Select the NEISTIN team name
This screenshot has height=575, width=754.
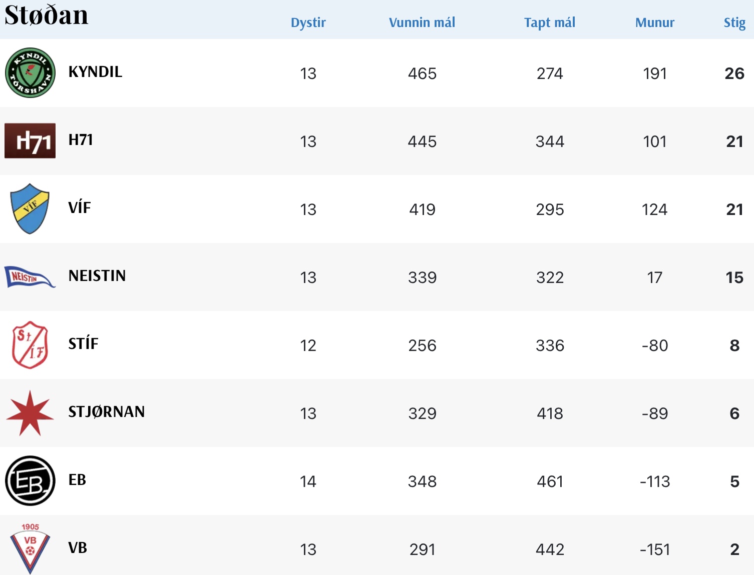tap(97, 276)
